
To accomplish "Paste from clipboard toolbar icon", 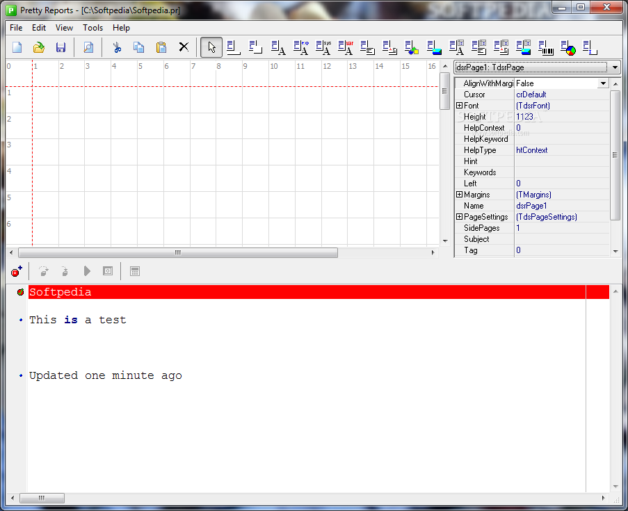I will (161, 48).
